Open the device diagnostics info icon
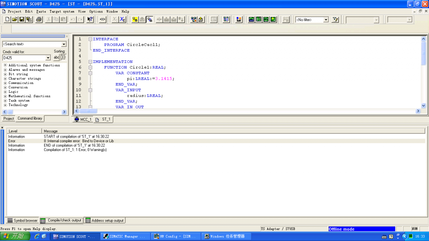The width and height of the screenshot is (429, 241). click(x=226, y=19)
